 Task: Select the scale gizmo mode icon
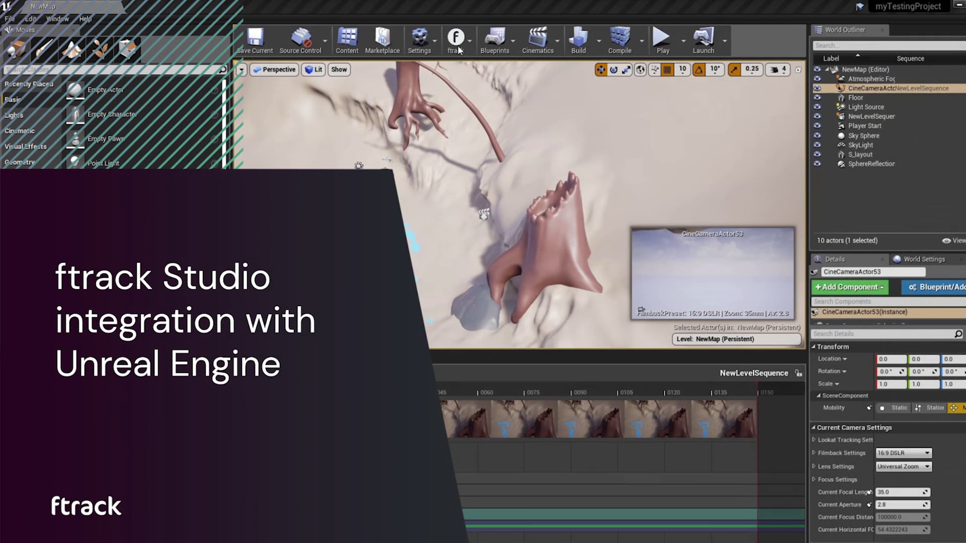tap(626, 70)
